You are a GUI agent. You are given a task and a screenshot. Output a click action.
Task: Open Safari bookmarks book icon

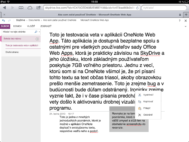21,8
